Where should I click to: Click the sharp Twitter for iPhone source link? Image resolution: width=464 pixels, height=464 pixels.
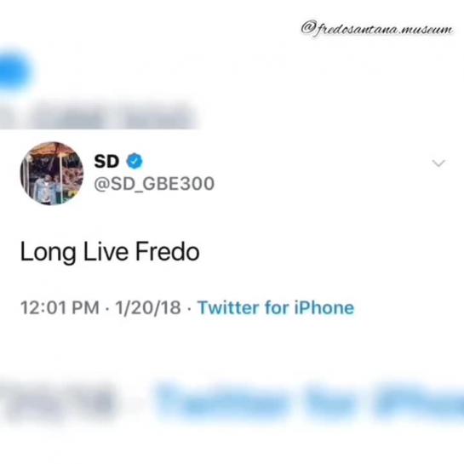click(276, 307)
